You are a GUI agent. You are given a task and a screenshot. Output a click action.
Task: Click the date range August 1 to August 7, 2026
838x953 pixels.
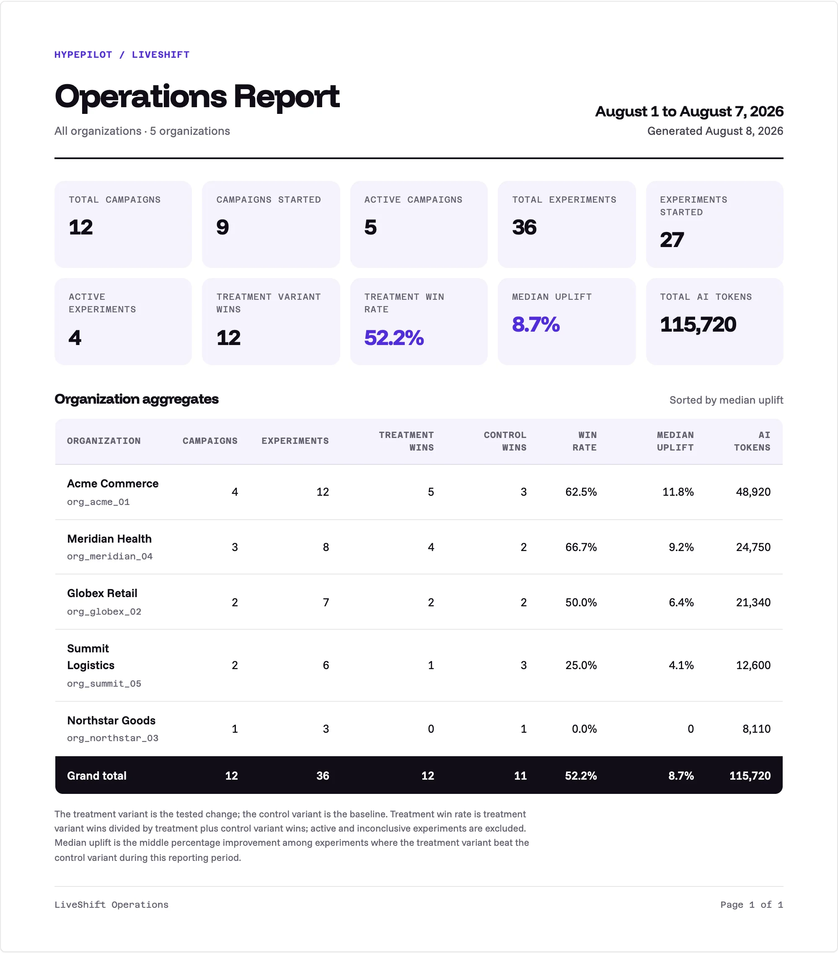point(689,111)
